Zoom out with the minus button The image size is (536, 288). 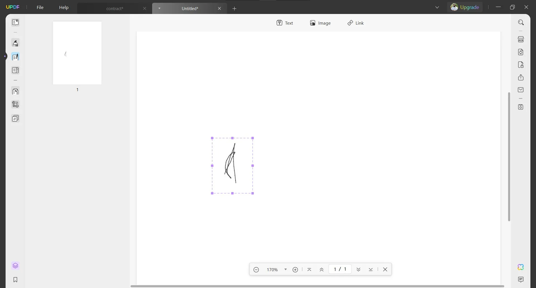[x=256, y=270]
